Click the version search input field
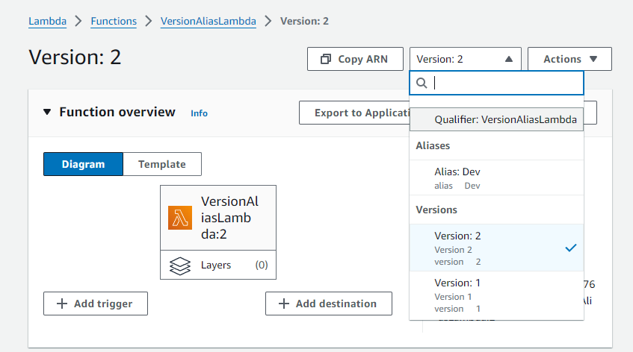Screen dimensions: 633x352 (504, 83)
